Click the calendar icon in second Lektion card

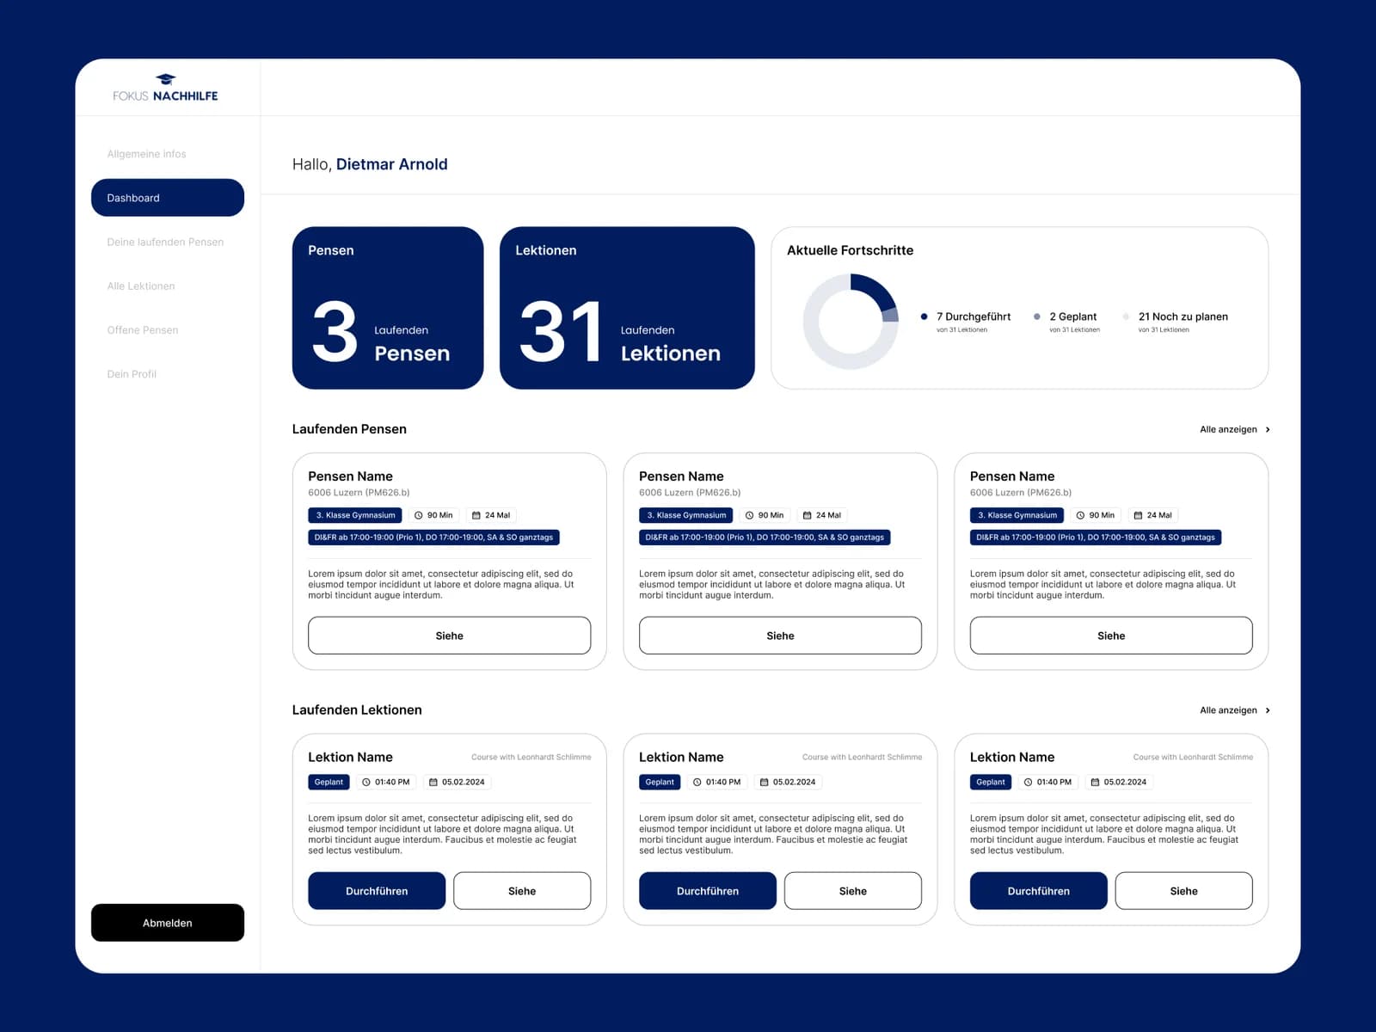(x=764, y=782)
